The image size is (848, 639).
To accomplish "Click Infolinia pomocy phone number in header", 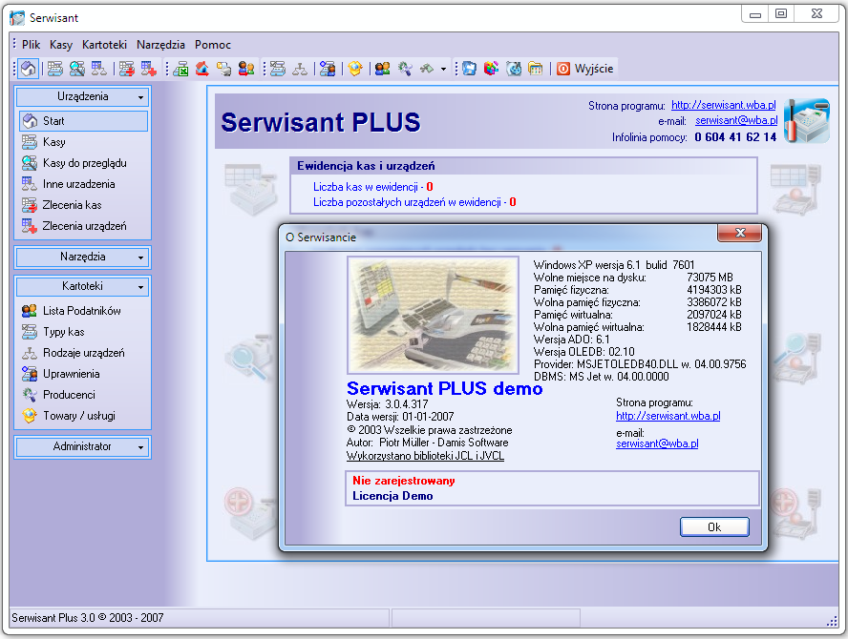I will (735, 137).
